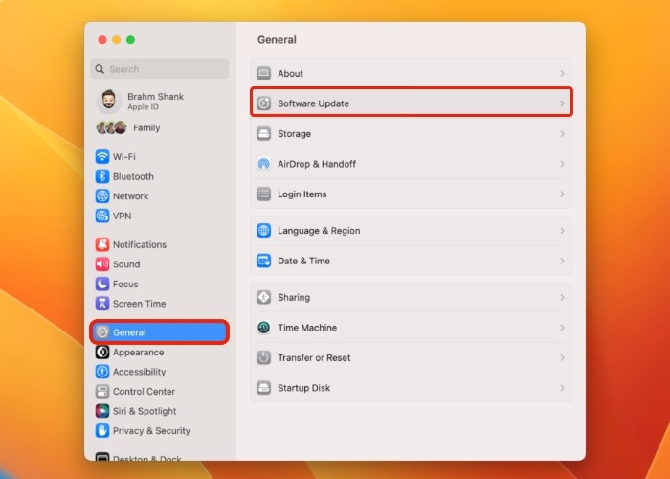This screenshot has width=670, height=479.
Task: Select VPN label in sidebar
Action: 122,216
